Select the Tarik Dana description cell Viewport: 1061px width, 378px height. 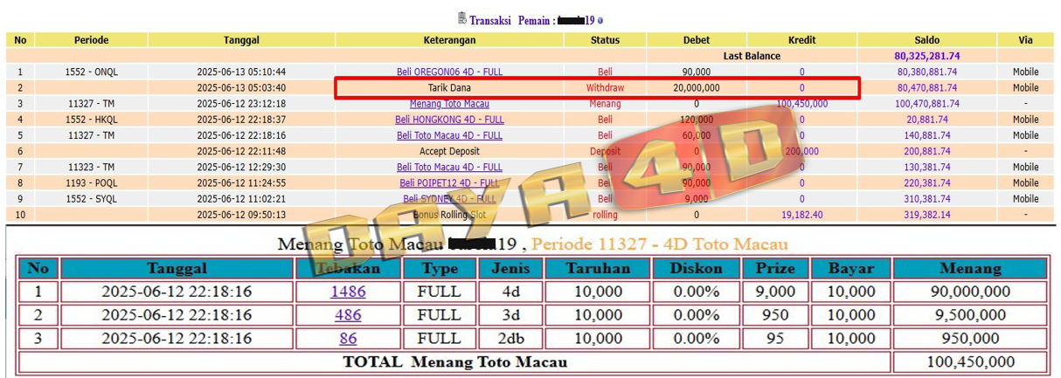(x=449, y=87)
